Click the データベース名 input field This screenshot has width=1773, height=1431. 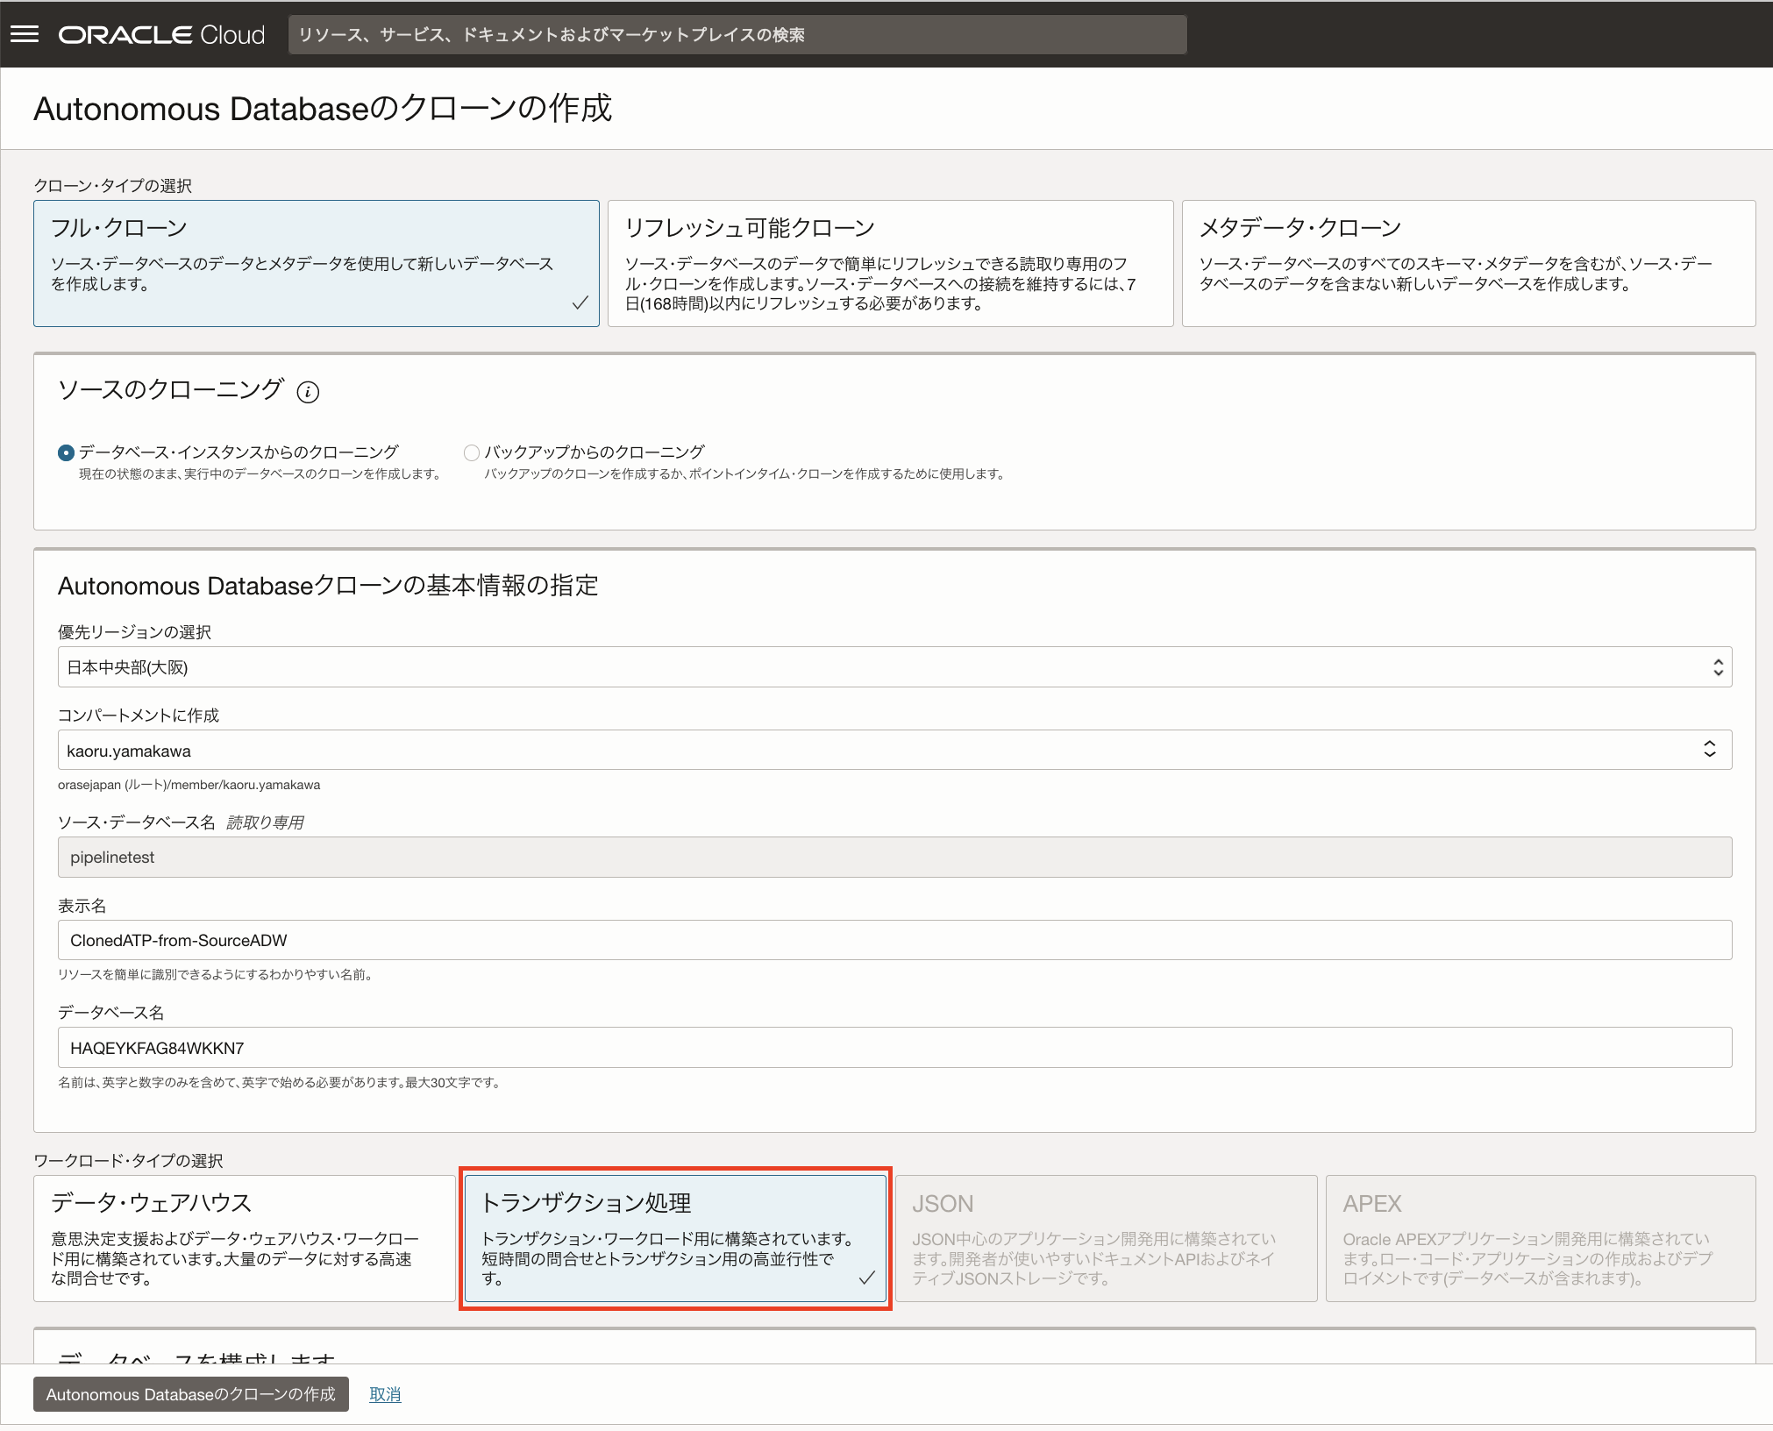[894, 1048]
